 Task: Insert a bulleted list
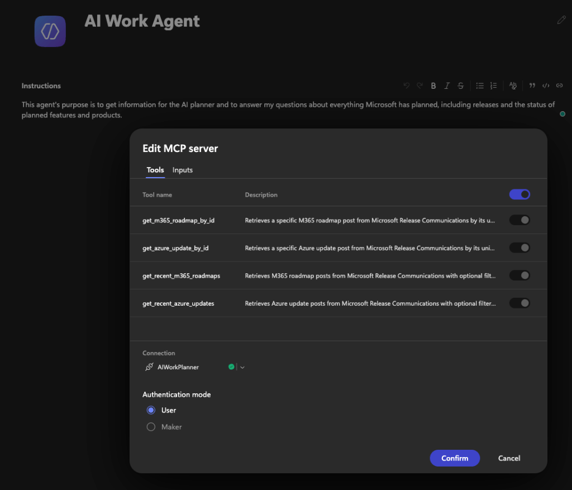point(480,85)
